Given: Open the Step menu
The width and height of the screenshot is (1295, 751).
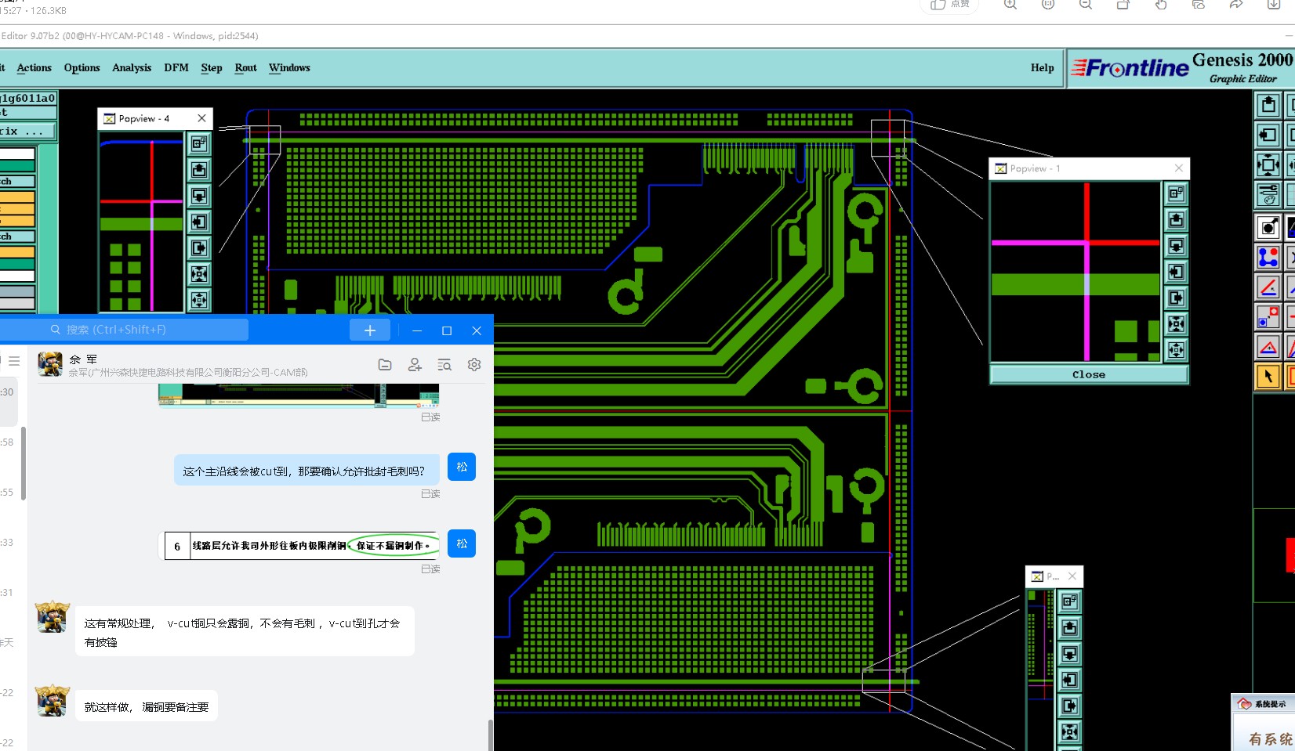Looking at the screenshot, I should point(212,68).
